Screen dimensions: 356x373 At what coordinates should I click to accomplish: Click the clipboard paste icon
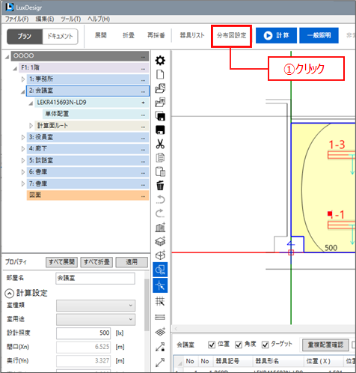160,172
